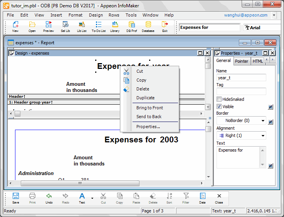Click the Paste icon in bottom toolbar
Image resolution: width=284 pixels, height=217 pixels.
[x=136, y=199]
